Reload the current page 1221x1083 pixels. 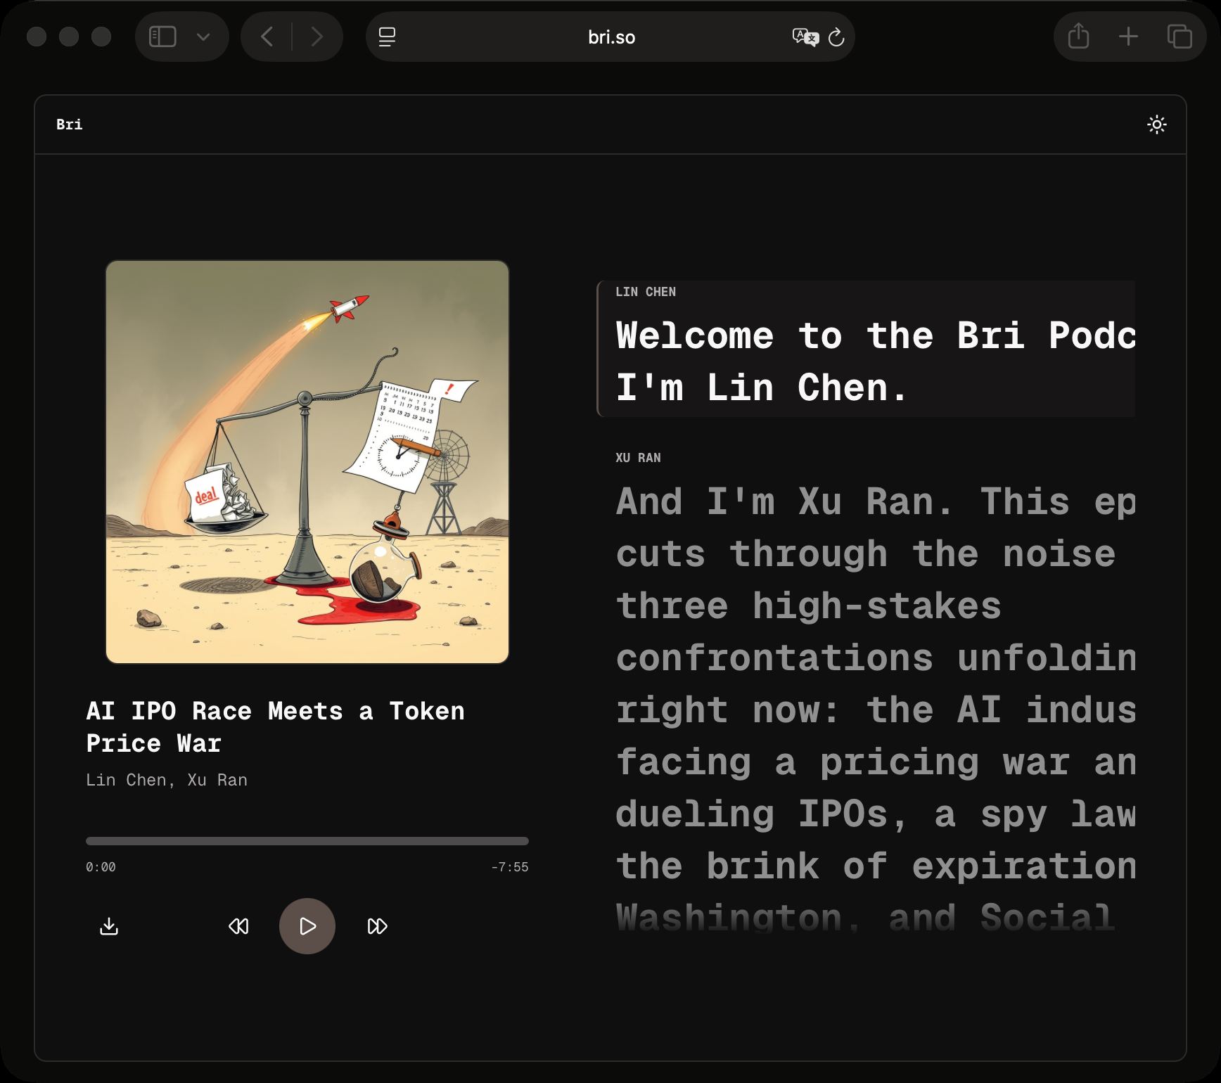coord(836,37)
